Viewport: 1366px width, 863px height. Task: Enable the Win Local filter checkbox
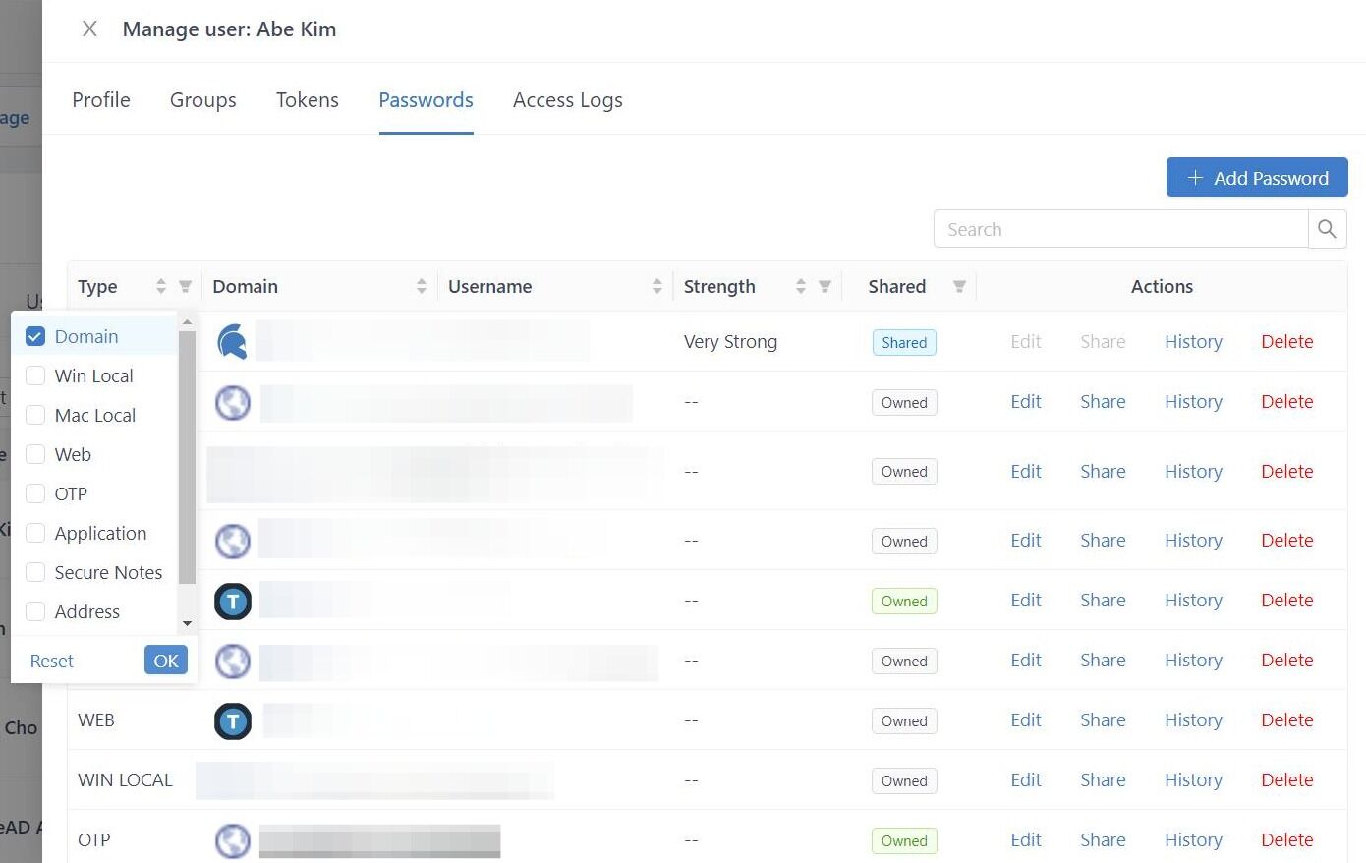[x=35, y=375]
